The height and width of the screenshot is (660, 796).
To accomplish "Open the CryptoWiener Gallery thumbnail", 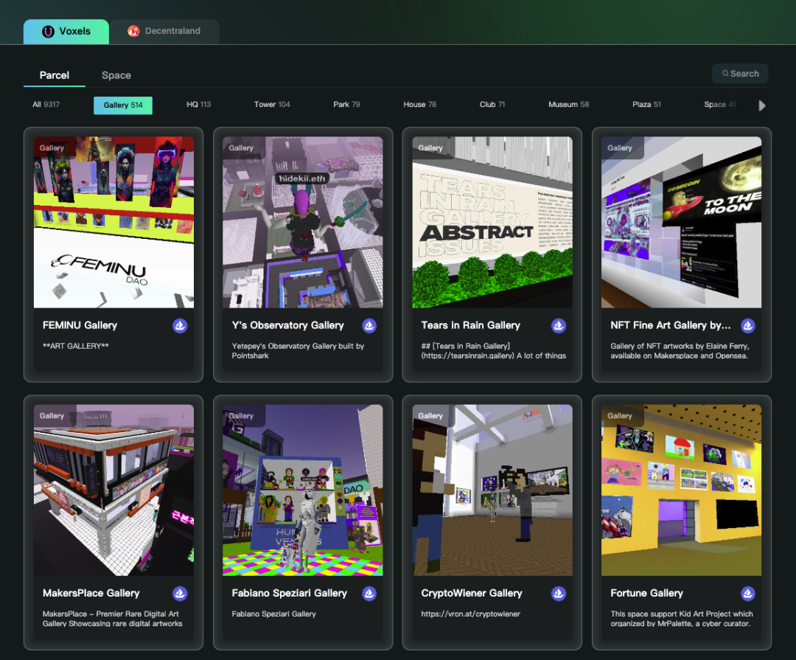I will click(x=492, y=490).
